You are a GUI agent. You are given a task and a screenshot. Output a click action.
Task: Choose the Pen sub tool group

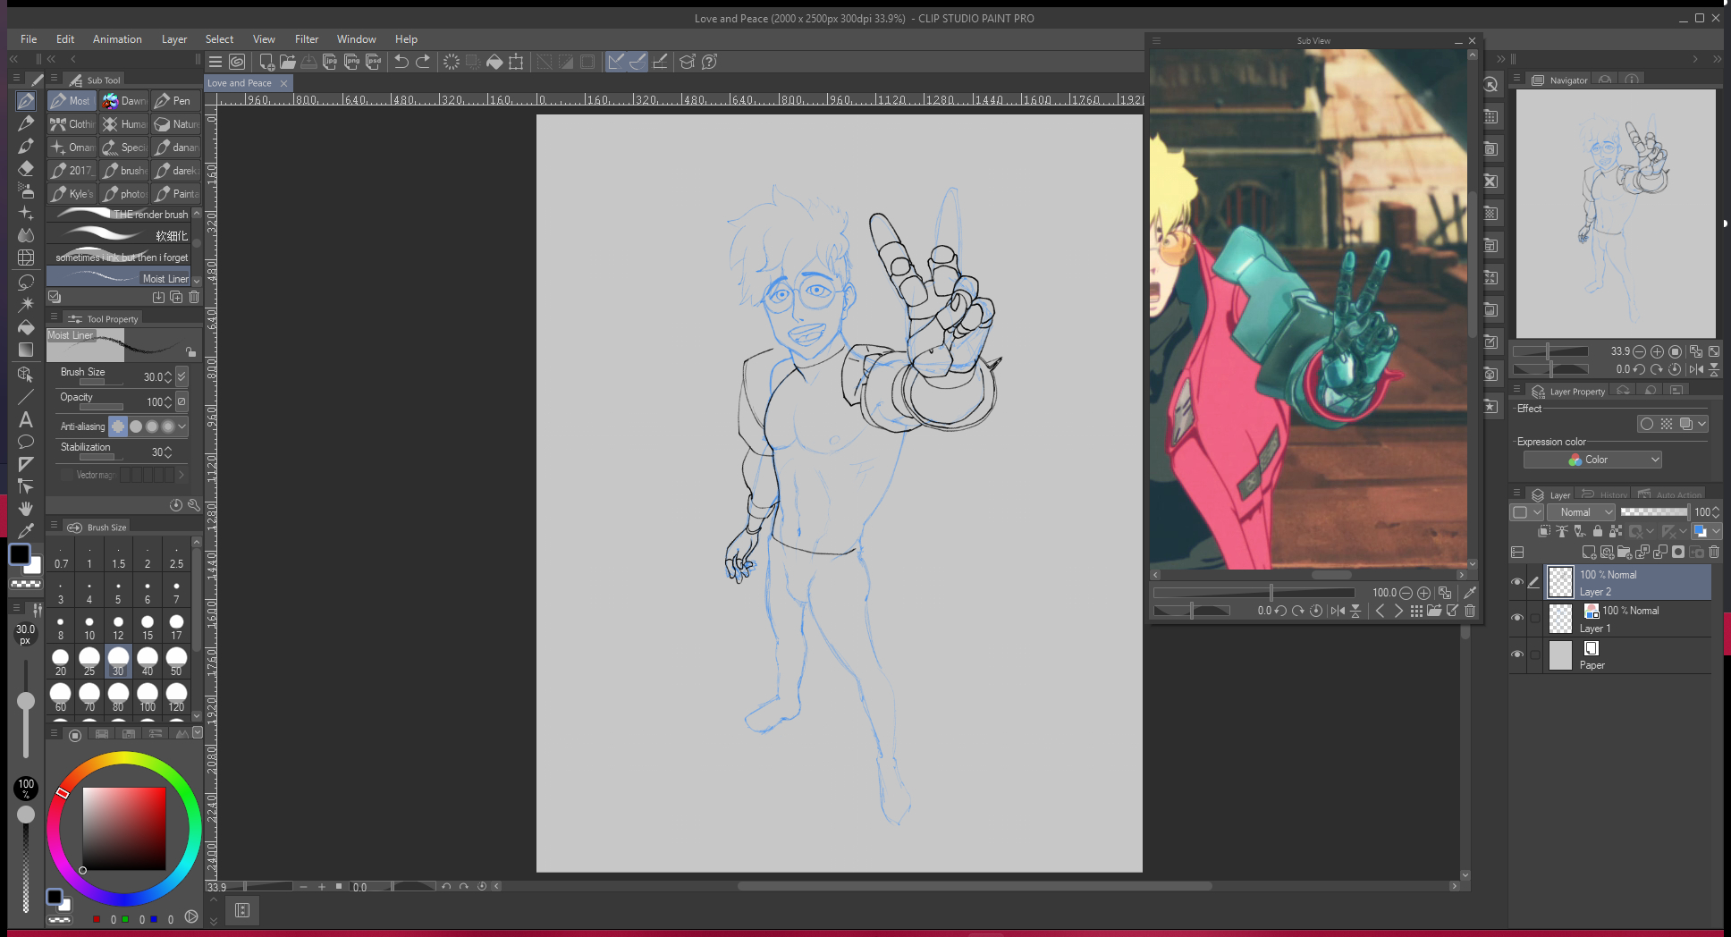coord(173,101)
